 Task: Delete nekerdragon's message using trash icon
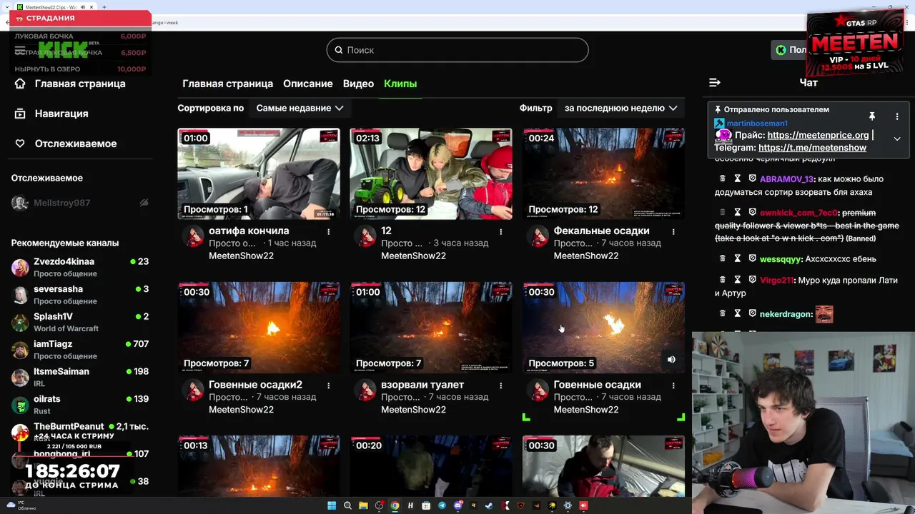coord(722,314)
